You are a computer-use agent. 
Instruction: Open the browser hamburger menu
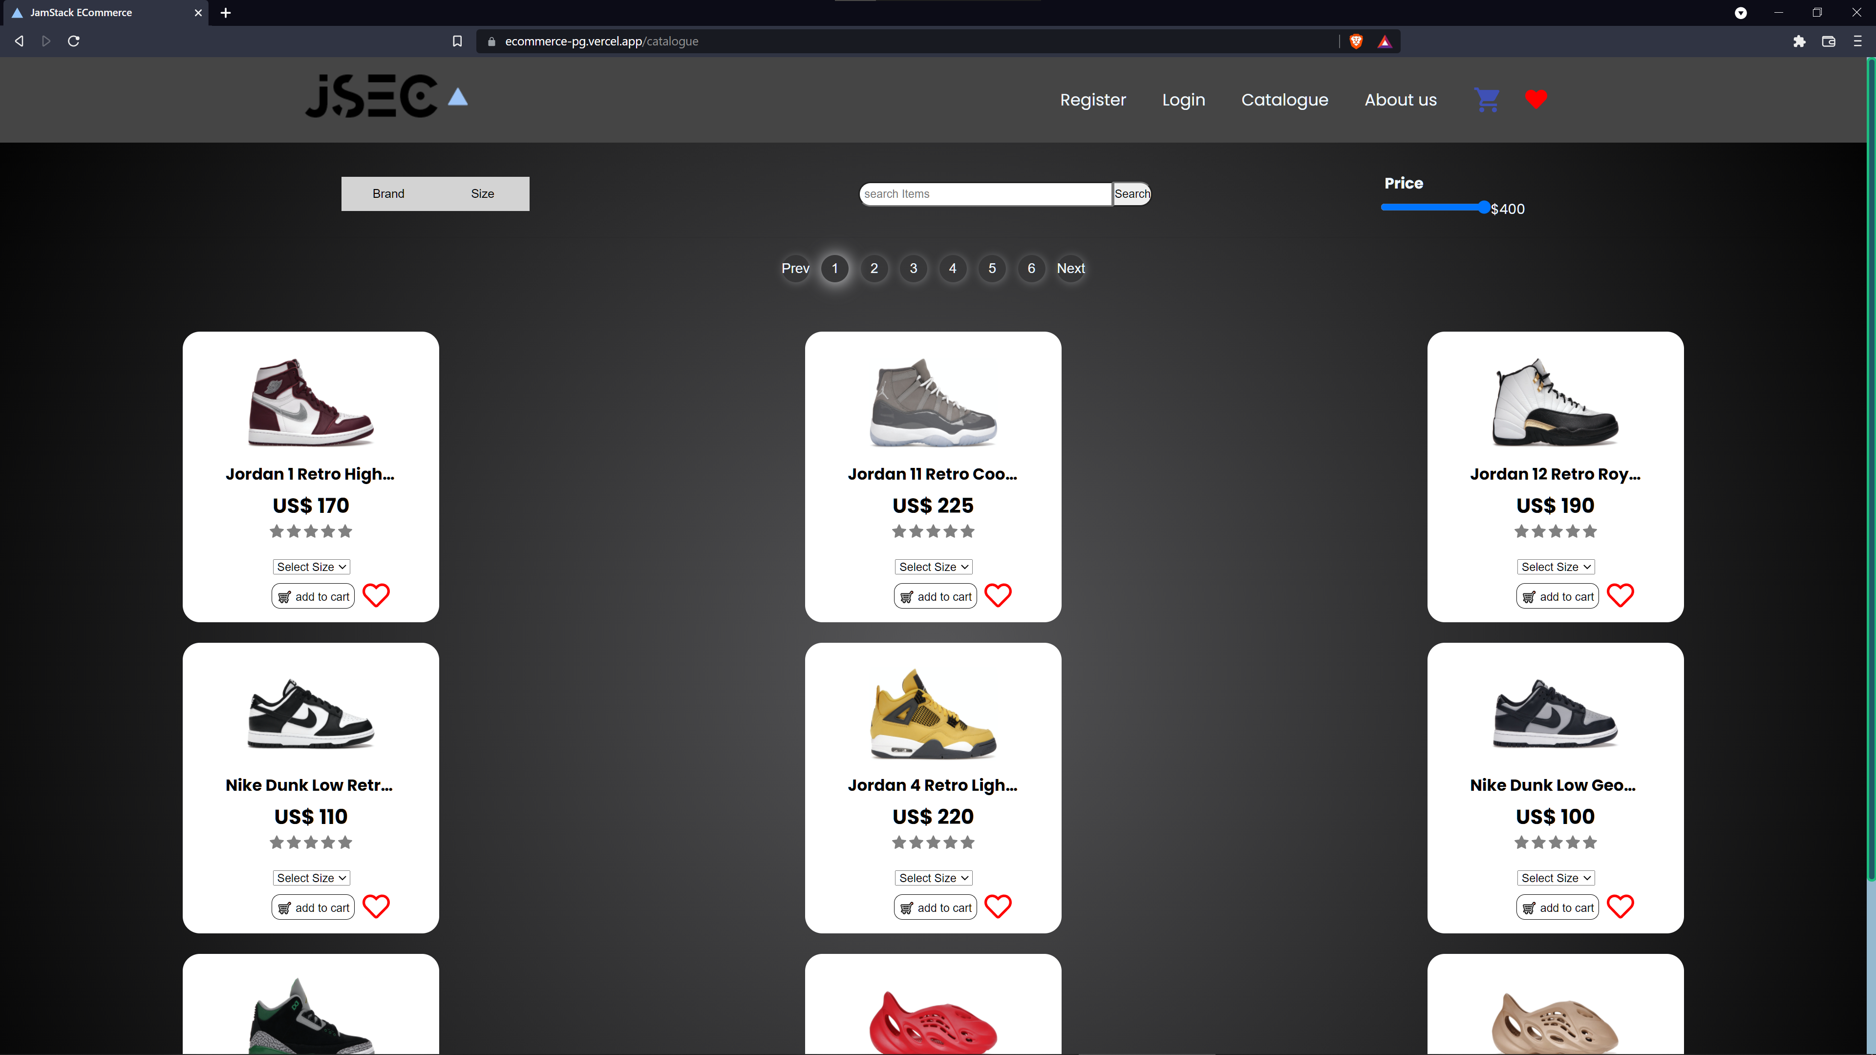point(1858,42)
